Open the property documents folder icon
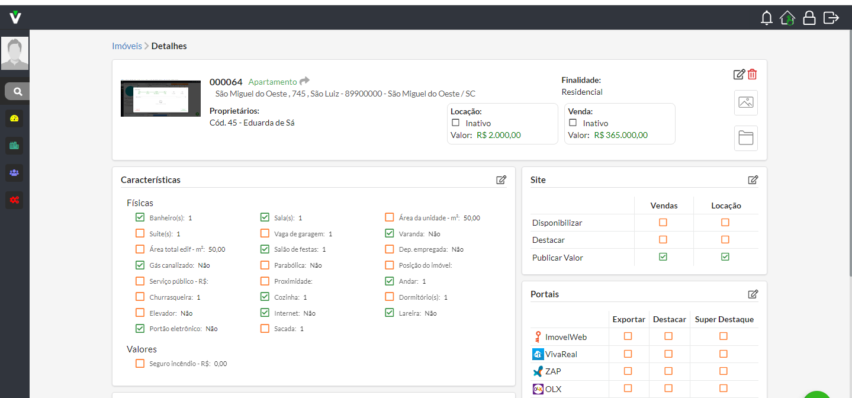This screenshot has width=852, height=398. tap(746, 139)
